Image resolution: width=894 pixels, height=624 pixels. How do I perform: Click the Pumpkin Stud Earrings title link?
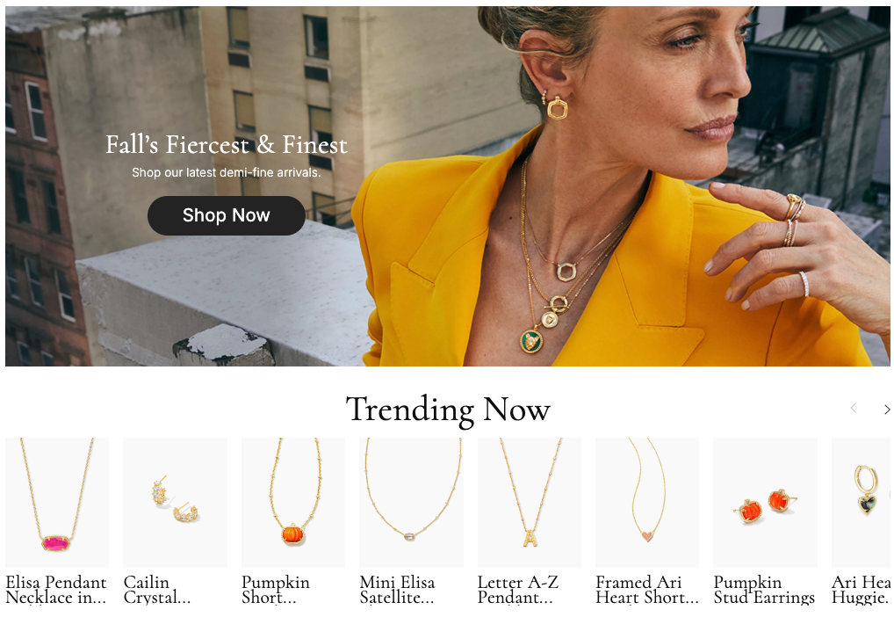point(764,590)
